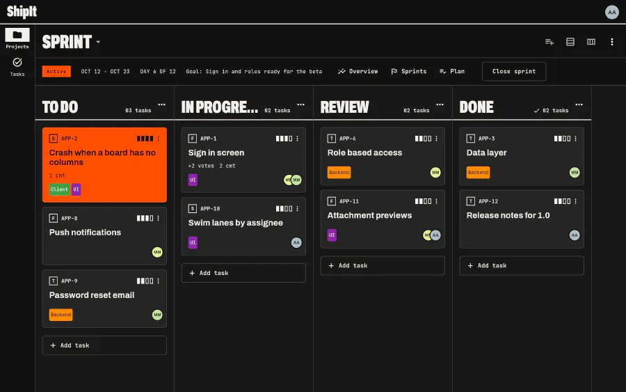Open APP-9 card kebab menu
This screenshot has height=392, width=626.
[x=159, y=281]
